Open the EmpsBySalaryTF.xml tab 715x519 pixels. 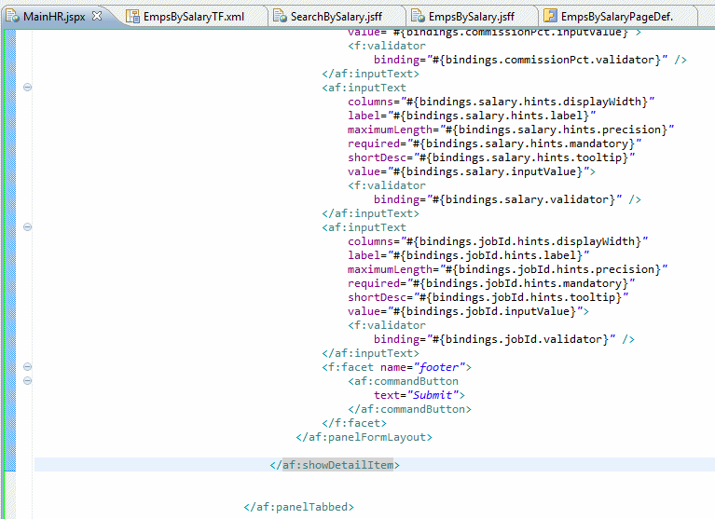(193, 17)
